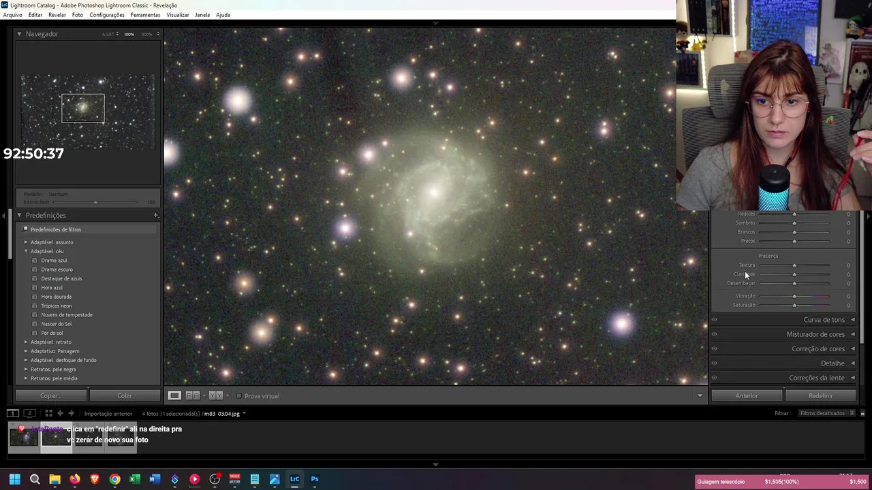872x490 pixels.
Task: Apply the Hora azul preset
Action: click(52, 288)
